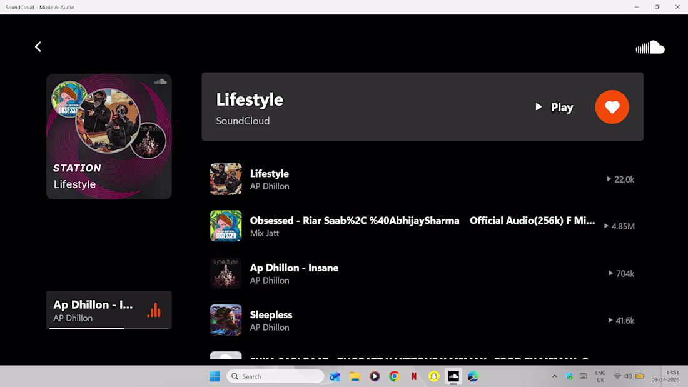Image resolution: width=688 pixels, height=387 pixels.
Task: Show hidden system tray icons
Action: (555, 376)
